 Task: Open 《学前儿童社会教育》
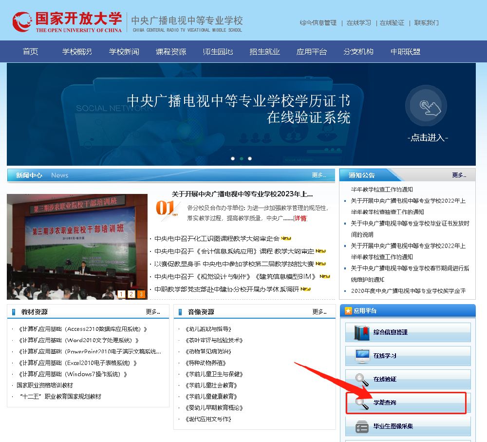[211, 385]
